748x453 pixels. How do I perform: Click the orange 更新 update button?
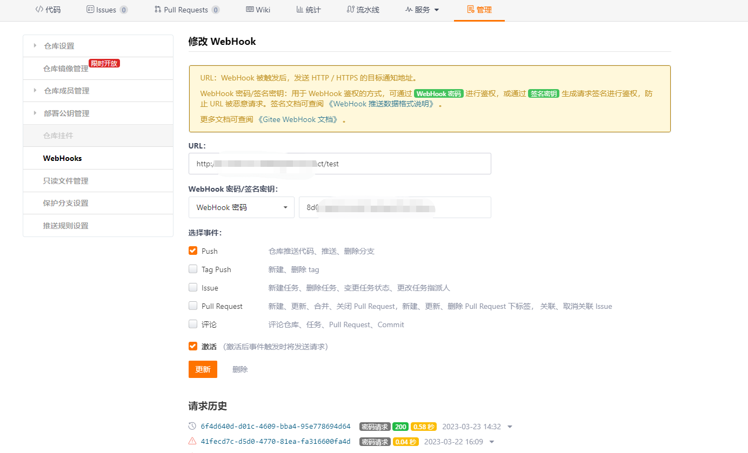(203, 369)
